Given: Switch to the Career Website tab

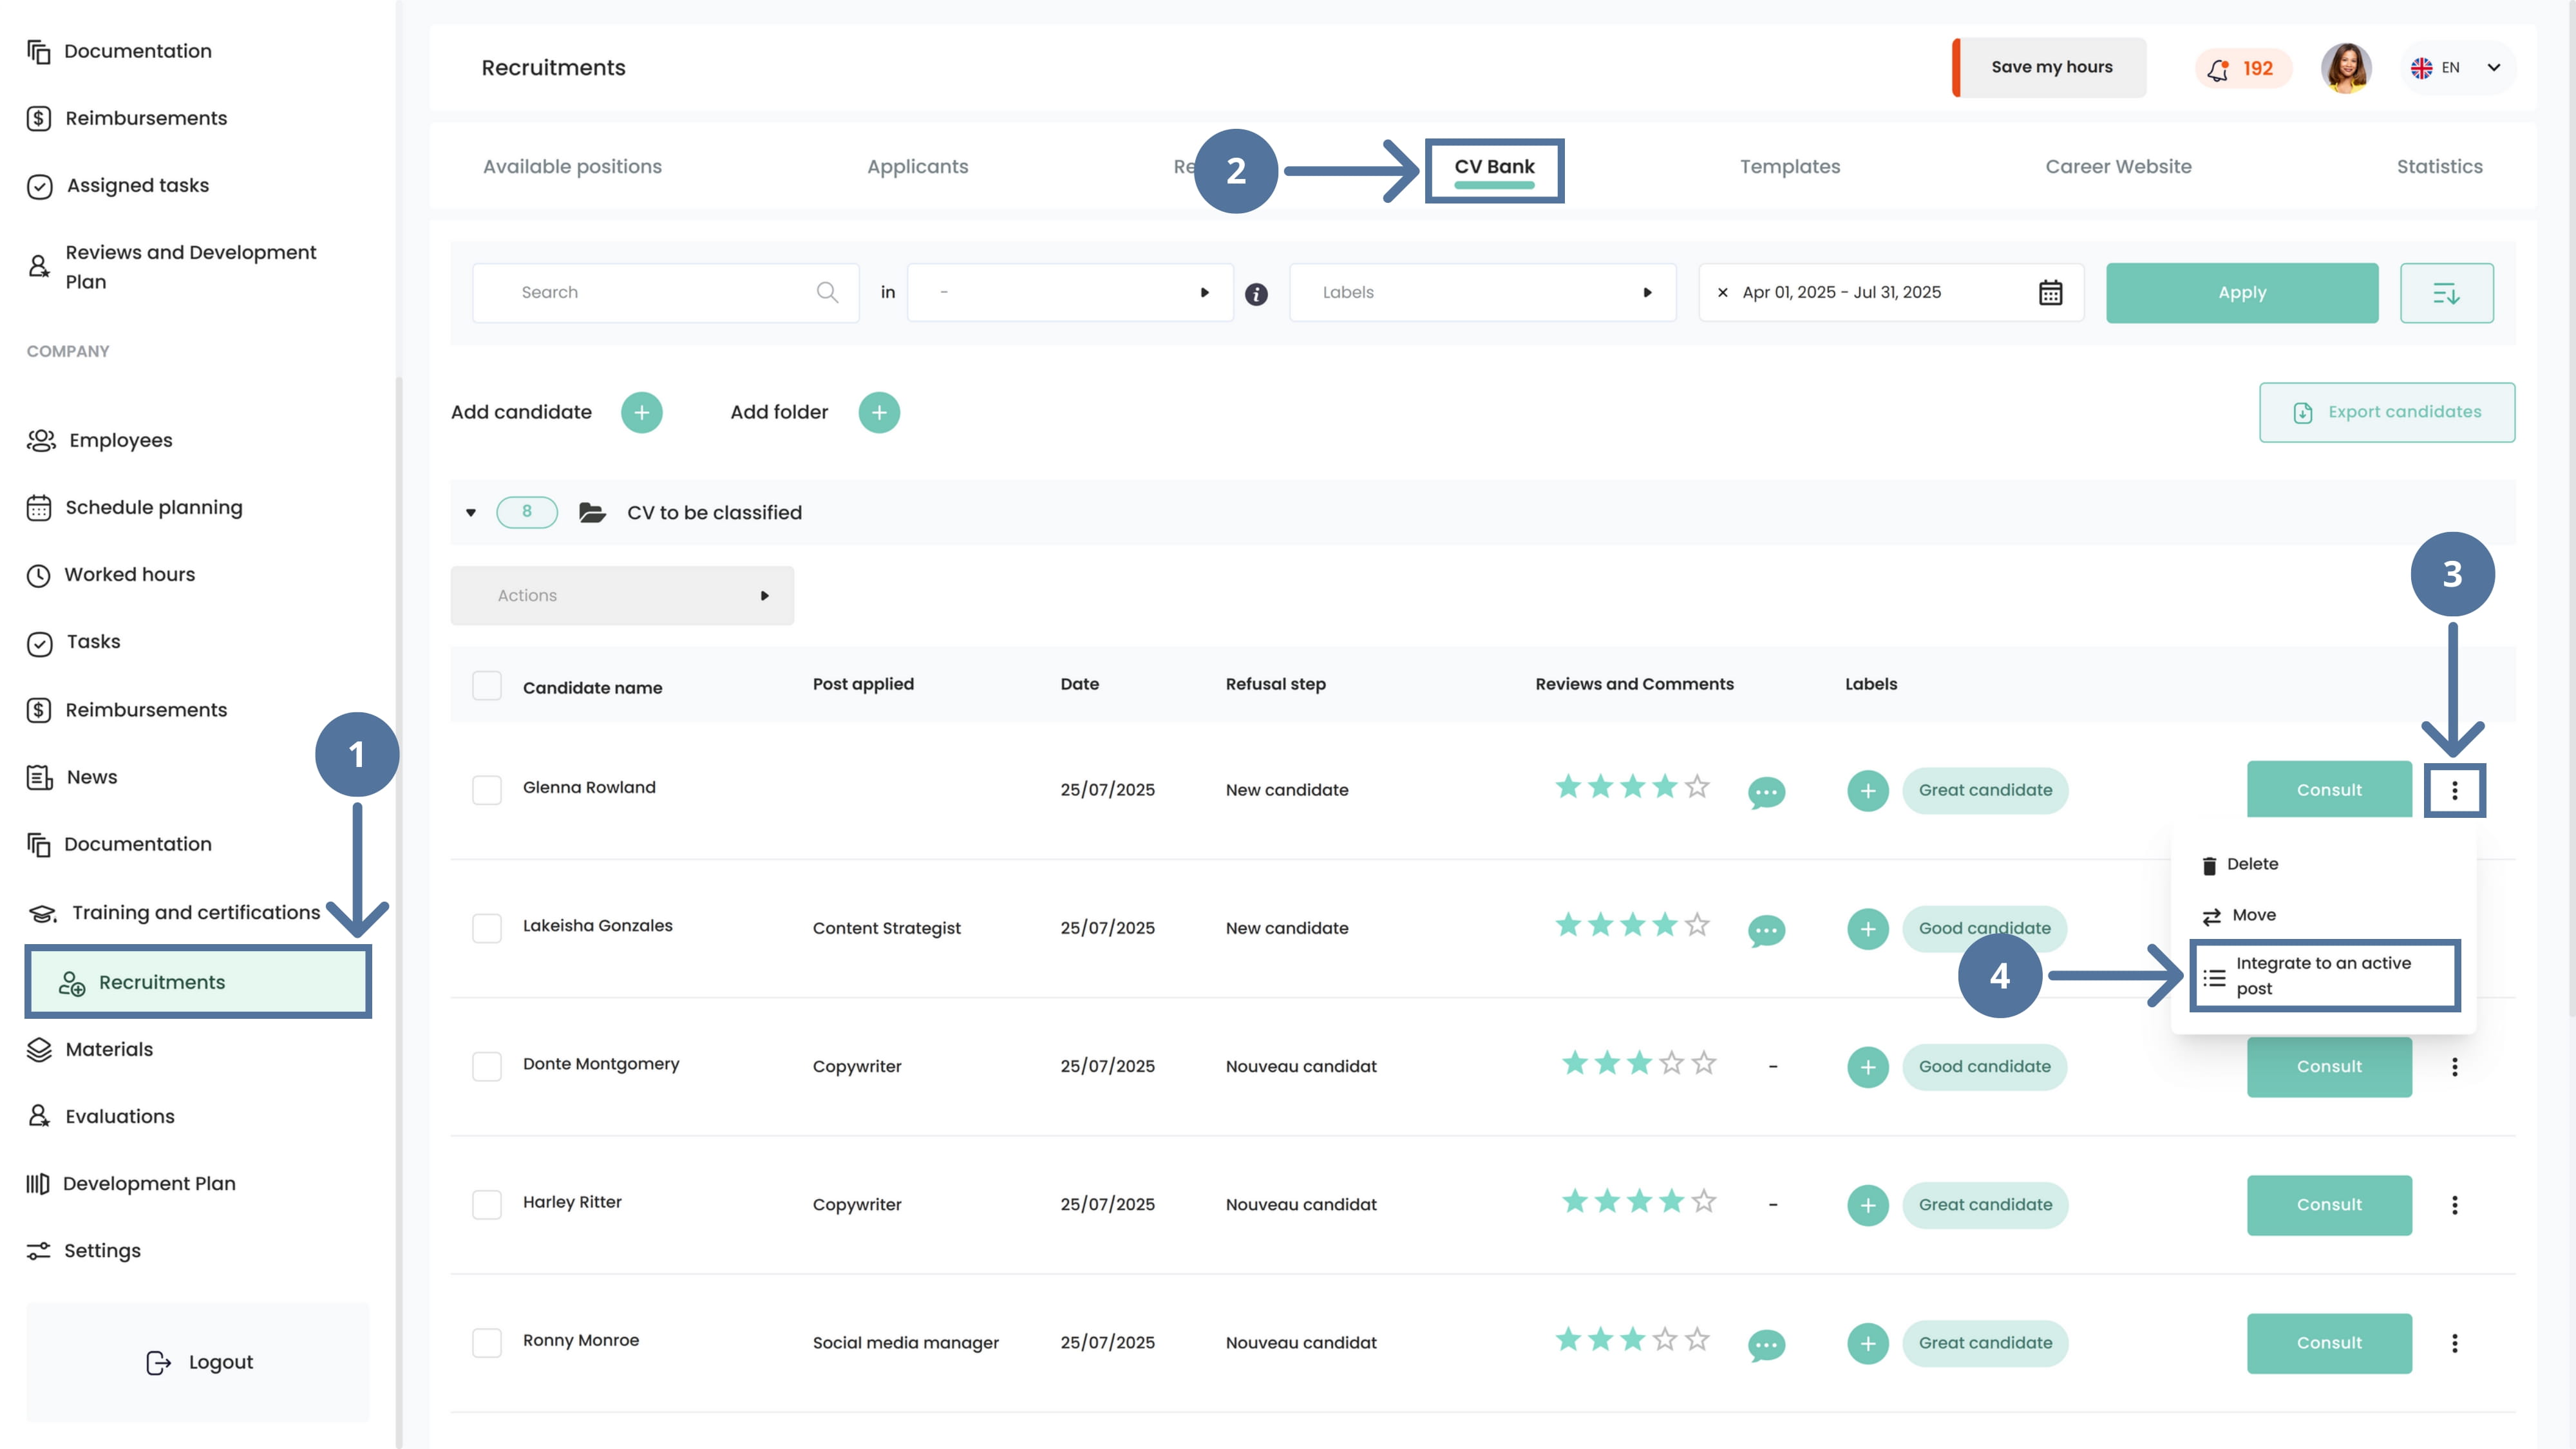Looking at the screenshot, I should coord(2118,166).
